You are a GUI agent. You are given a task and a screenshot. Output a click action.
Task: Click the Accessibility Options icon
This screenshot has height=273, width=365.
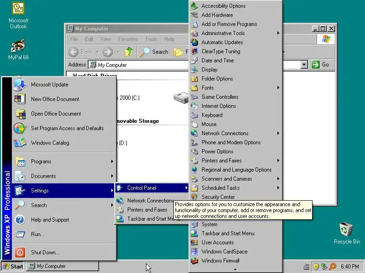pos(194,6)
